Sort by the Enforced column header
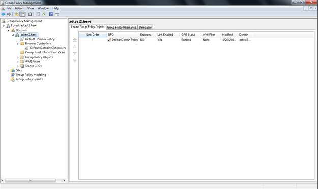The image size is (318, 189). tap(148, 35)
